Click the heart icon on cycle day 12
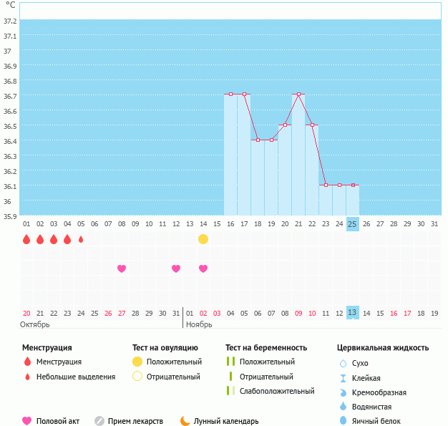This screenshot has height=426, width=448. 176,268
